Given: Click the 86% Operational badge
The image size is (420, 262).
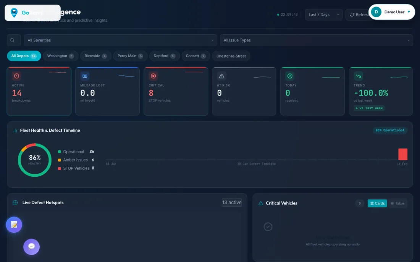Looking at the screenshot, I should tap(390, 130).
